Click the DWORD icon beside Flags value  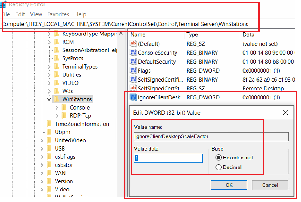[x=133, y=71]
